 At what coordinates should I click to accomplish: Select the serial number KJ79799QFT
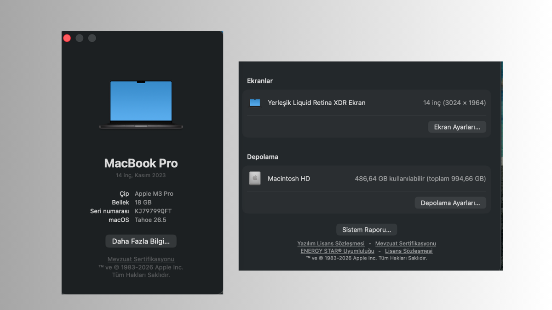pyautogui.click(x=153, y=211)
